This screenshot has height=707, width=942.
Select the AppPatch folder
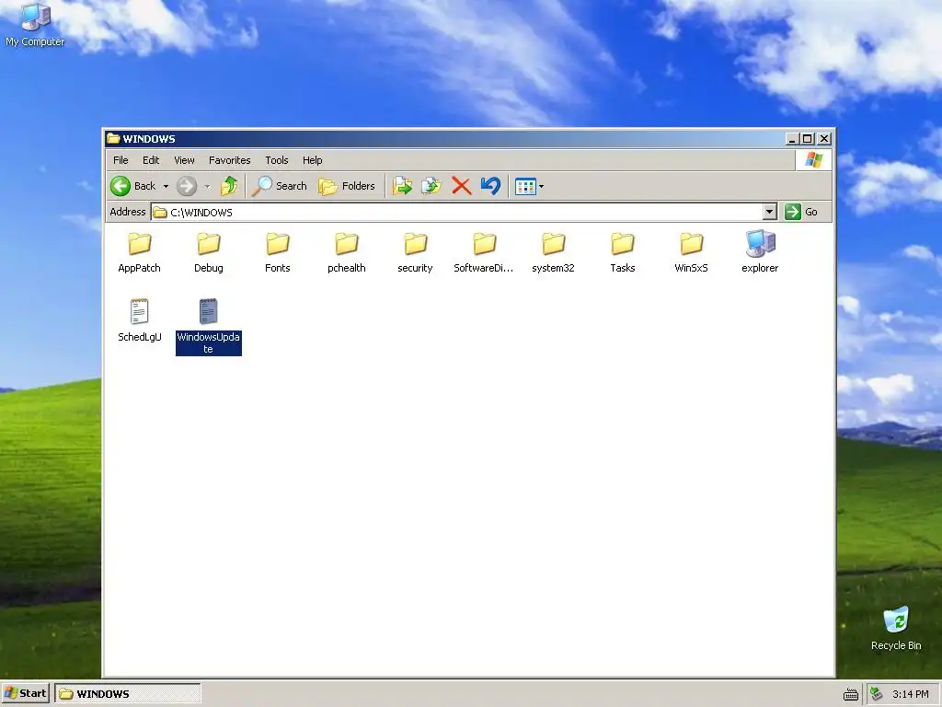pyautogui.click(x=140, y=253)
